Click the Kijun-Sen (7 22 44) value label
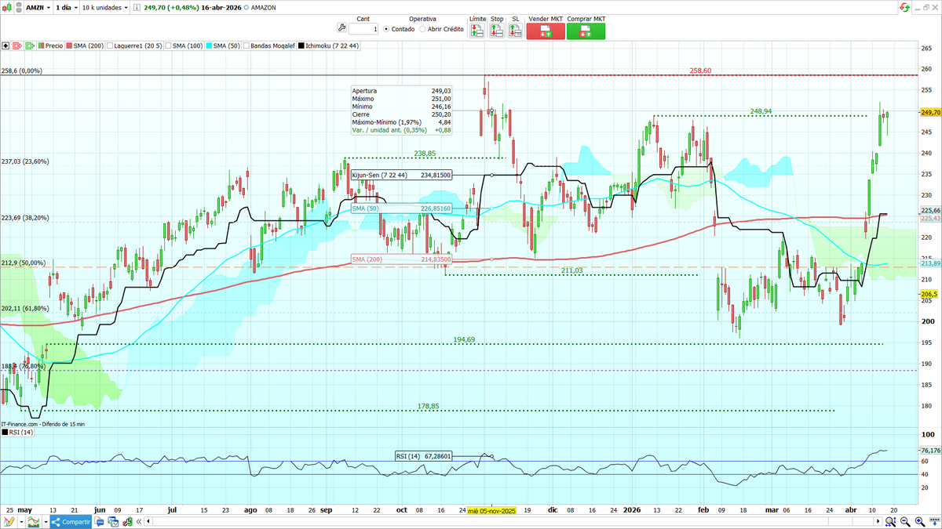 click(x=401, y=176)
